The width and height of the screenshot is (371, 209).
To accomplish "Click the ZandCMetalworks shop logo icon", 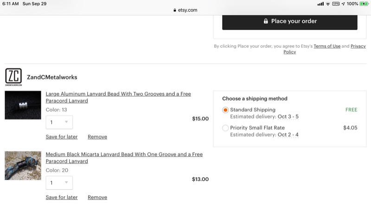I will [x=13, y=77].
